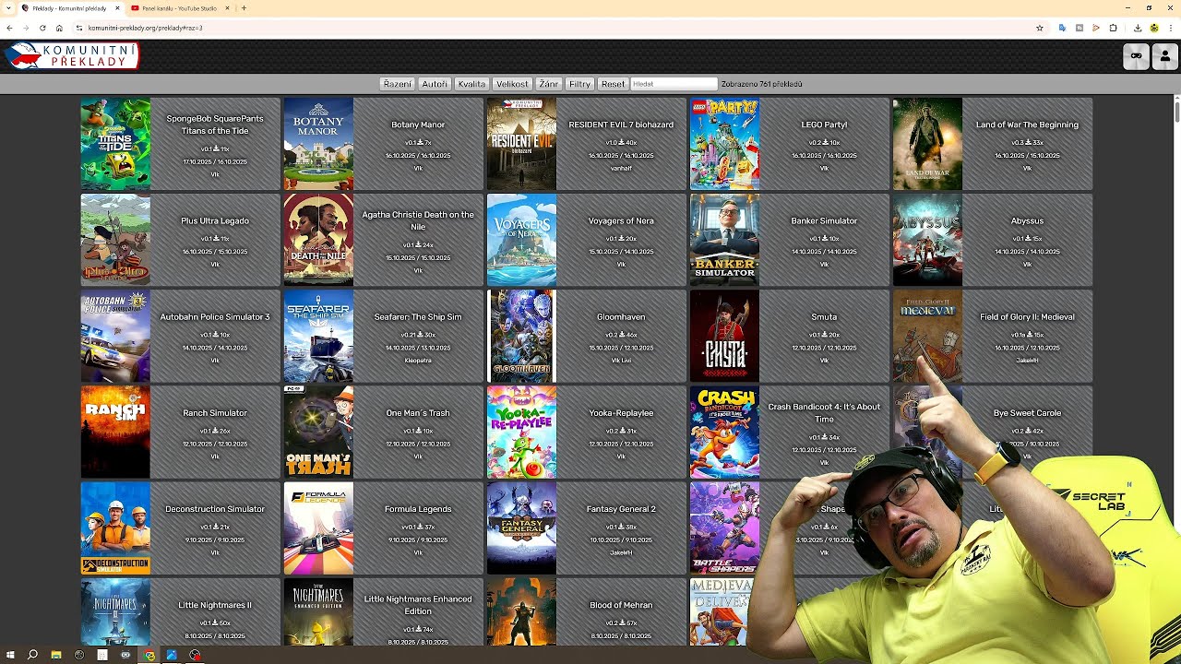Click the Reset button
This screenshot has width=1181, height=664.
[x=613, y=84]
